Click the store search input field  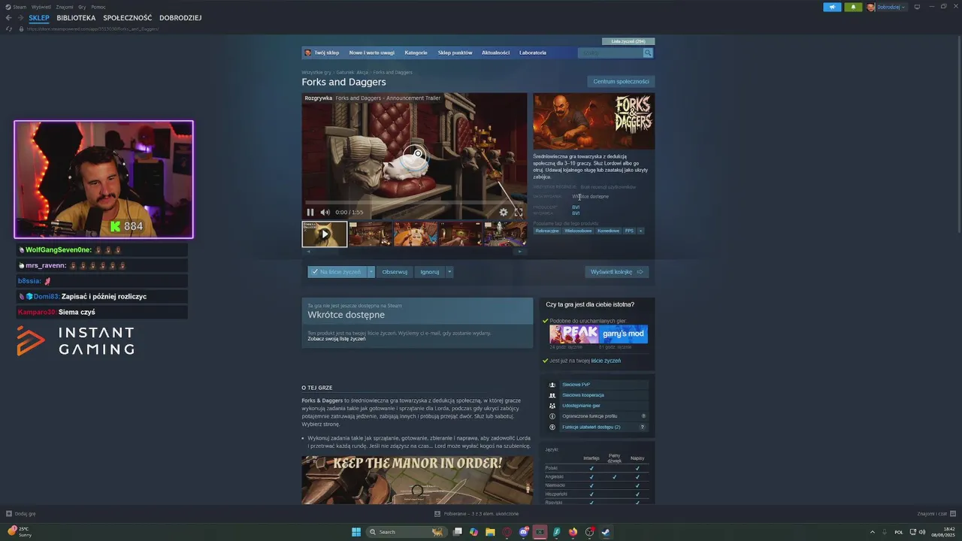click(x=610, y=53)
